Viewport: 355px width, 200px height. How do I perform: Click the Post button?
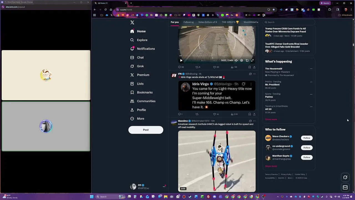click(x=146, y=130)
